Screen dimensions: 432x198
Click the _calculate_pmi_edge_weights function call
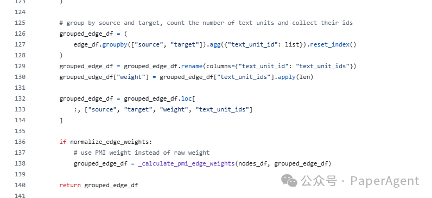pyautogui.click(x=186, y=164)
